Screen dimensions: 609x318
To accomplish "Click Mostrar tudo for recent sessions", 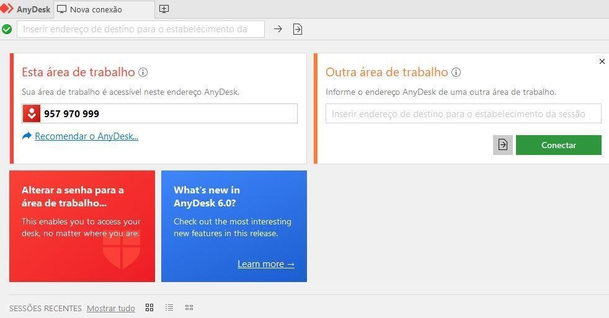I will [110, 308].
